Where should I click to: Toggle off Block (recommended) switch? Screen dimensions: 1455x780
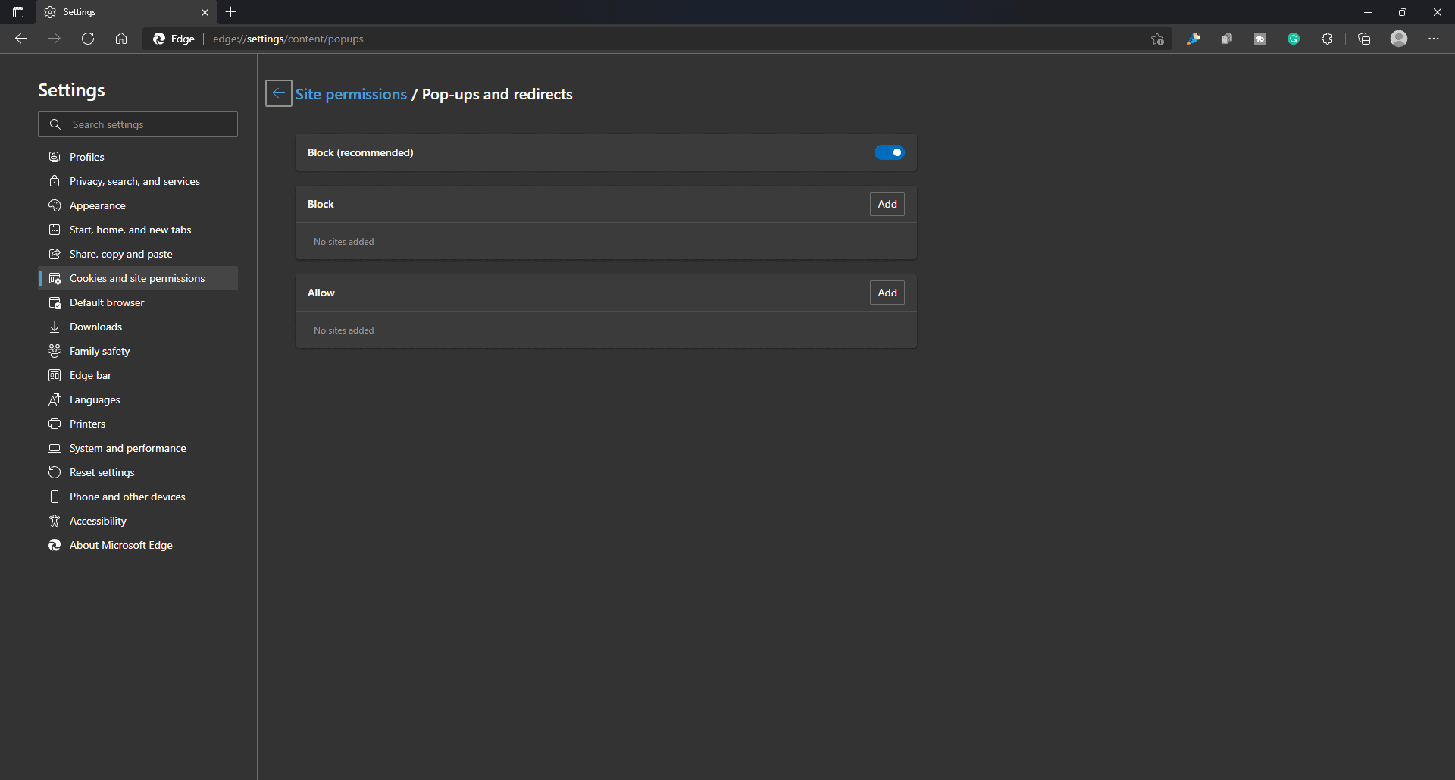click(x=889, y=152)
